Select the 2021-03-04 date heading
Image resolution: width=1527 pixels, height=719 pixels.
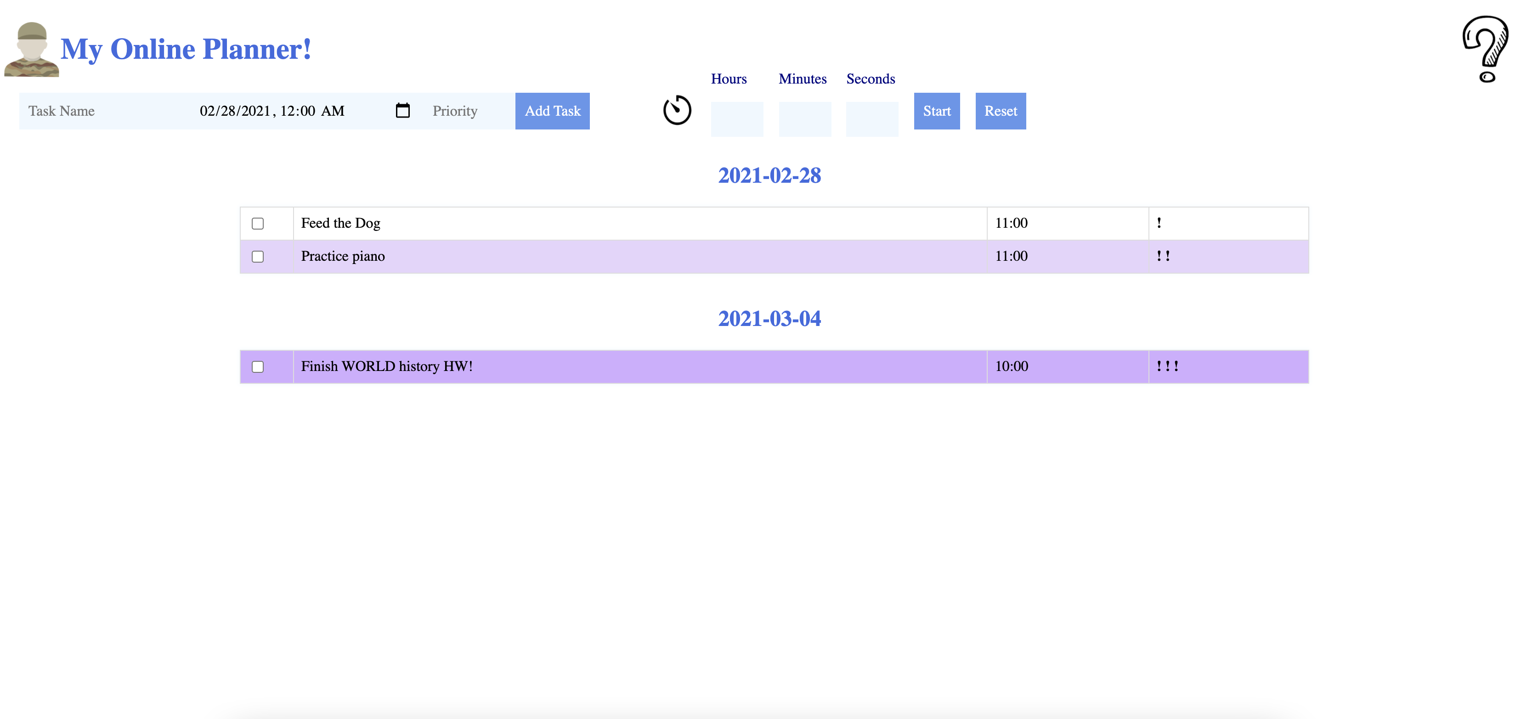coord(769,318)
